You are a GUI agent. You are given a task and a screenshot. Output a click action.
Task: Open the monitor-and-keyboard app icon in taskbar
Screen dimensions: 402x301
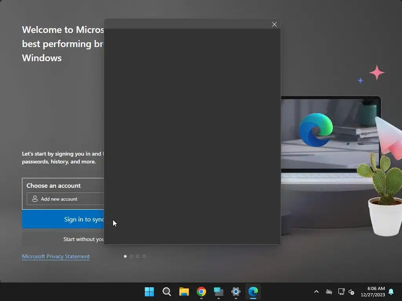pos(218,292)
